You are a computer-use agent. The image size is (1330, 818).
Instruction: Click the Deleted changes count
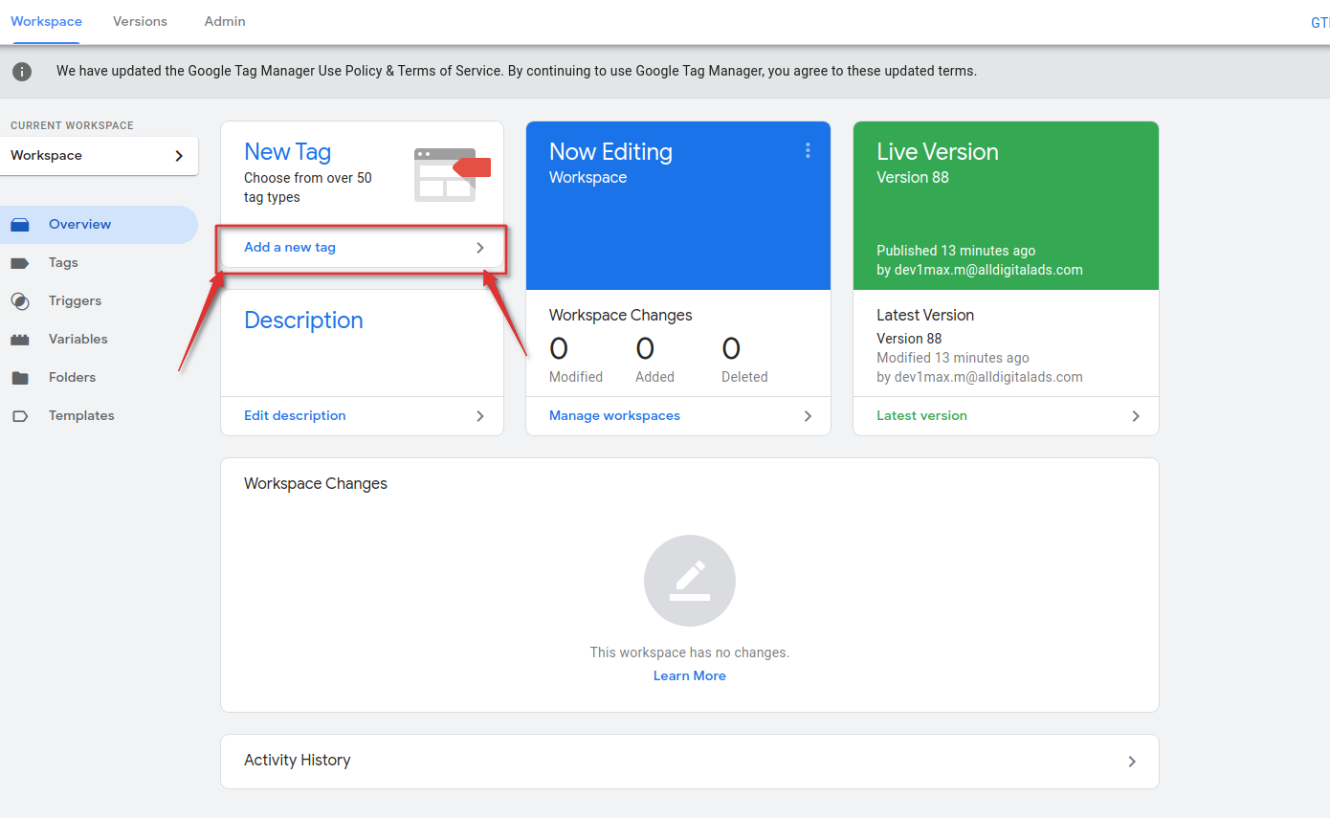pos(731,348)
